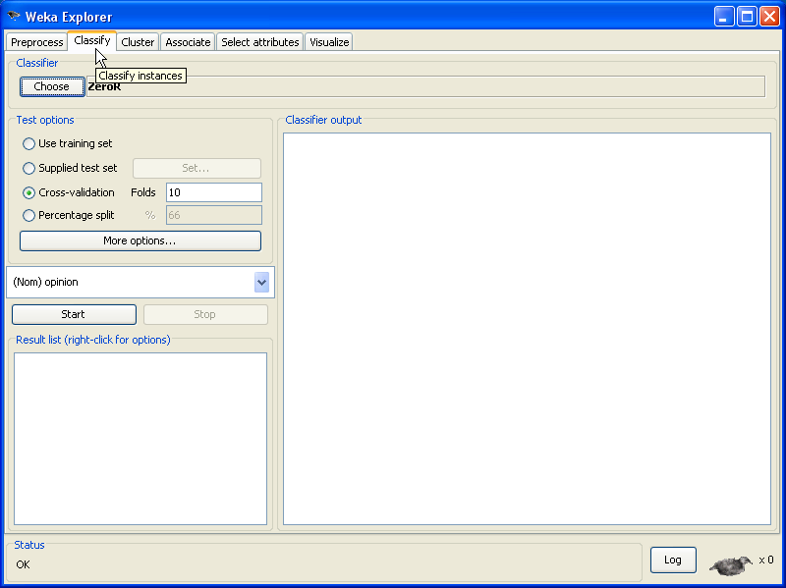This screenshot has width=786, height=588.
Task: Click the OK status text
Action: click(23, 565)
